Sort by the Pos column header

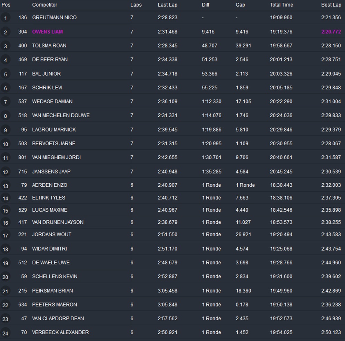tap(6, 5)
